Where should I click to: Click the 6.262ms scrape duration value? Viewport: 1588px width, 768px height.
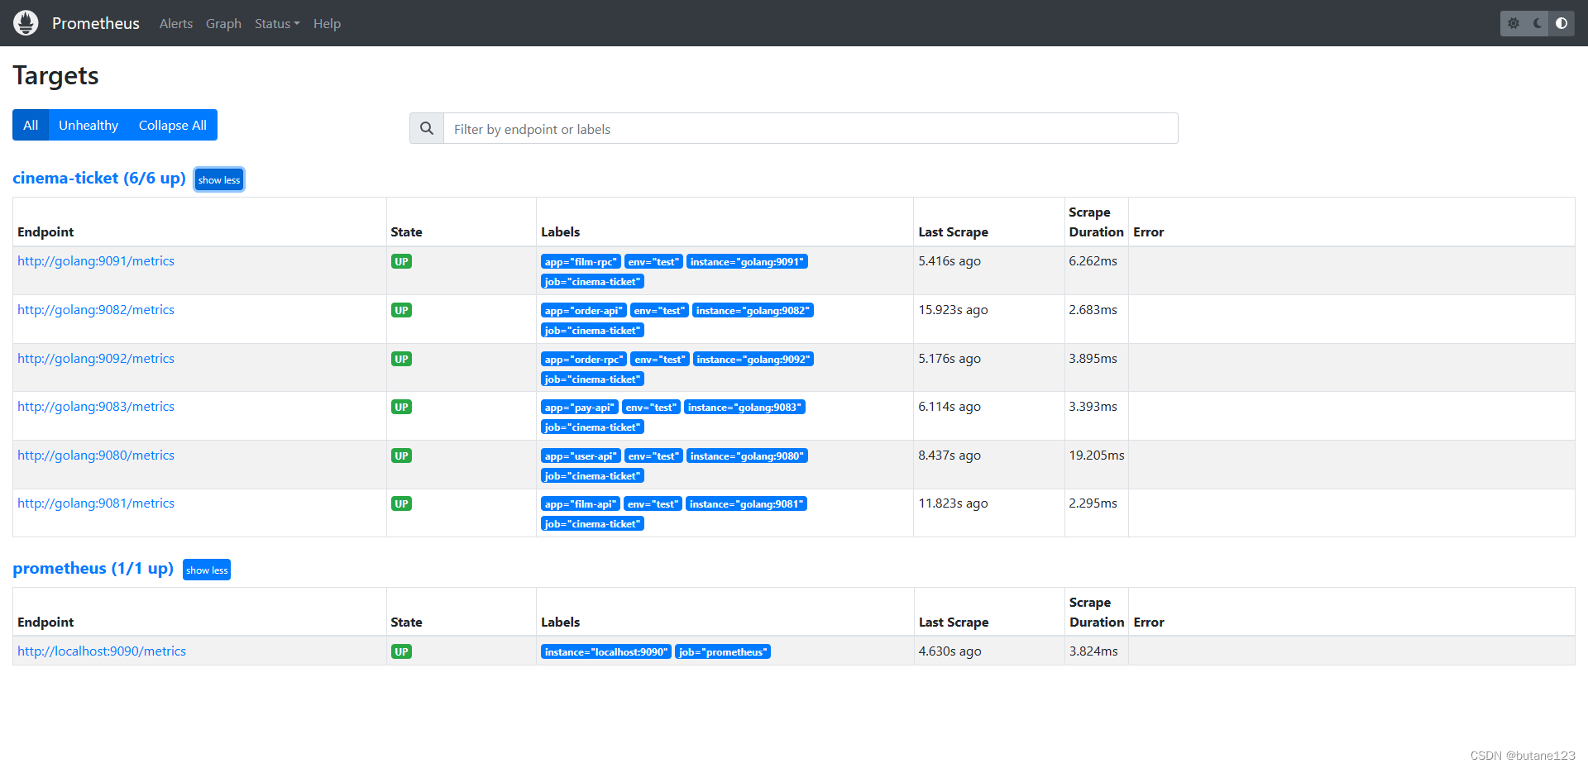click(1093, 261)
